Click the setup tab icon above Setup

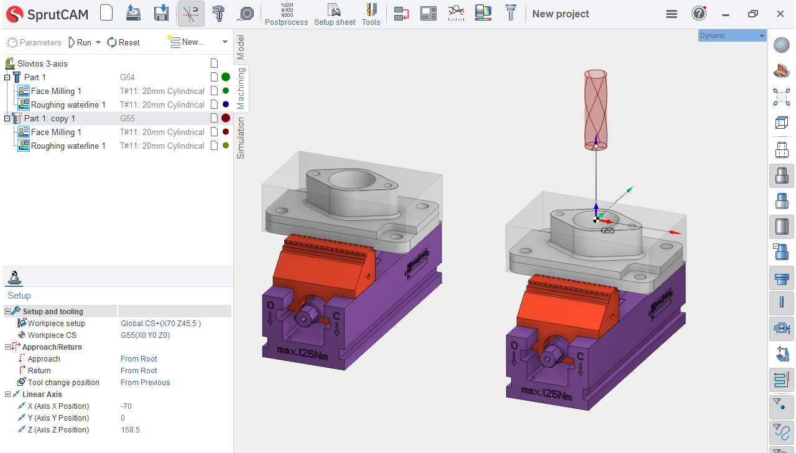[14, 278]
